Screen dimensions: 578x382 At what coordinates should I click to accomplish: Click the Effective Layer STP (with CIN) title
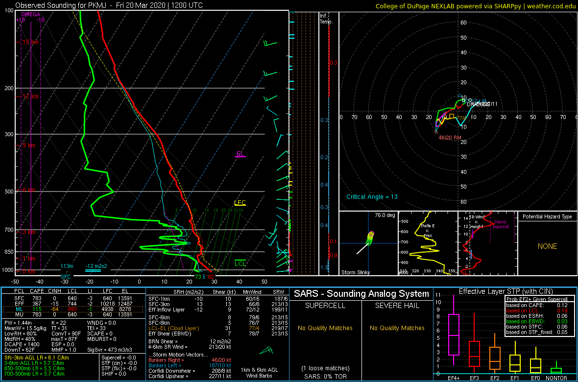[x=506, y=291]
